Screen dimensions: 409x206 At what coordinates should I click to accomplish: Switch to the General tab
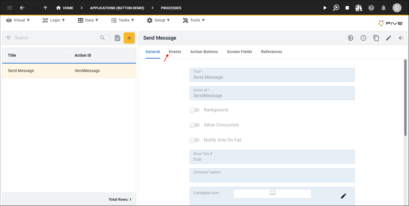[153, 52]
